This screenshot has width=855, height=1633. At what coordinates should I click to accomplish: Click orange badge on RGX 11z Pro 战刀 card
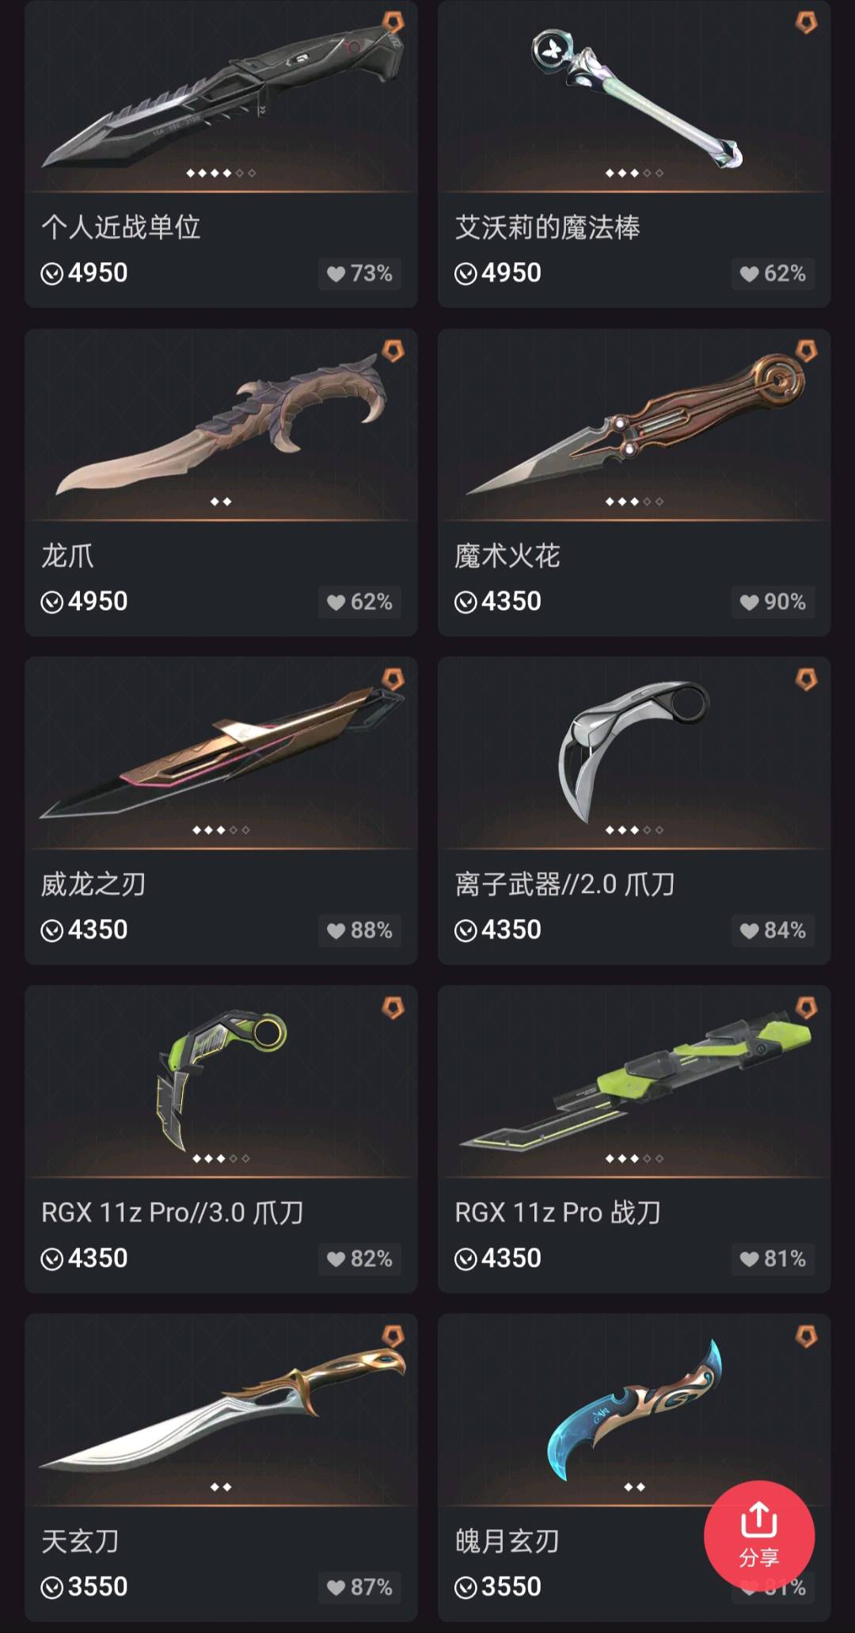point(806,1007)
